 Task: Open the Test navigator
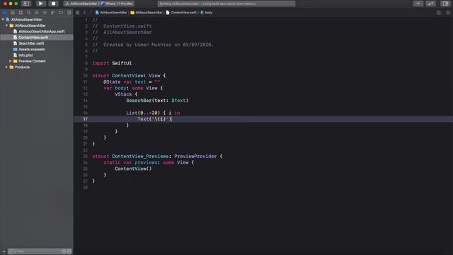pos(45,13)
